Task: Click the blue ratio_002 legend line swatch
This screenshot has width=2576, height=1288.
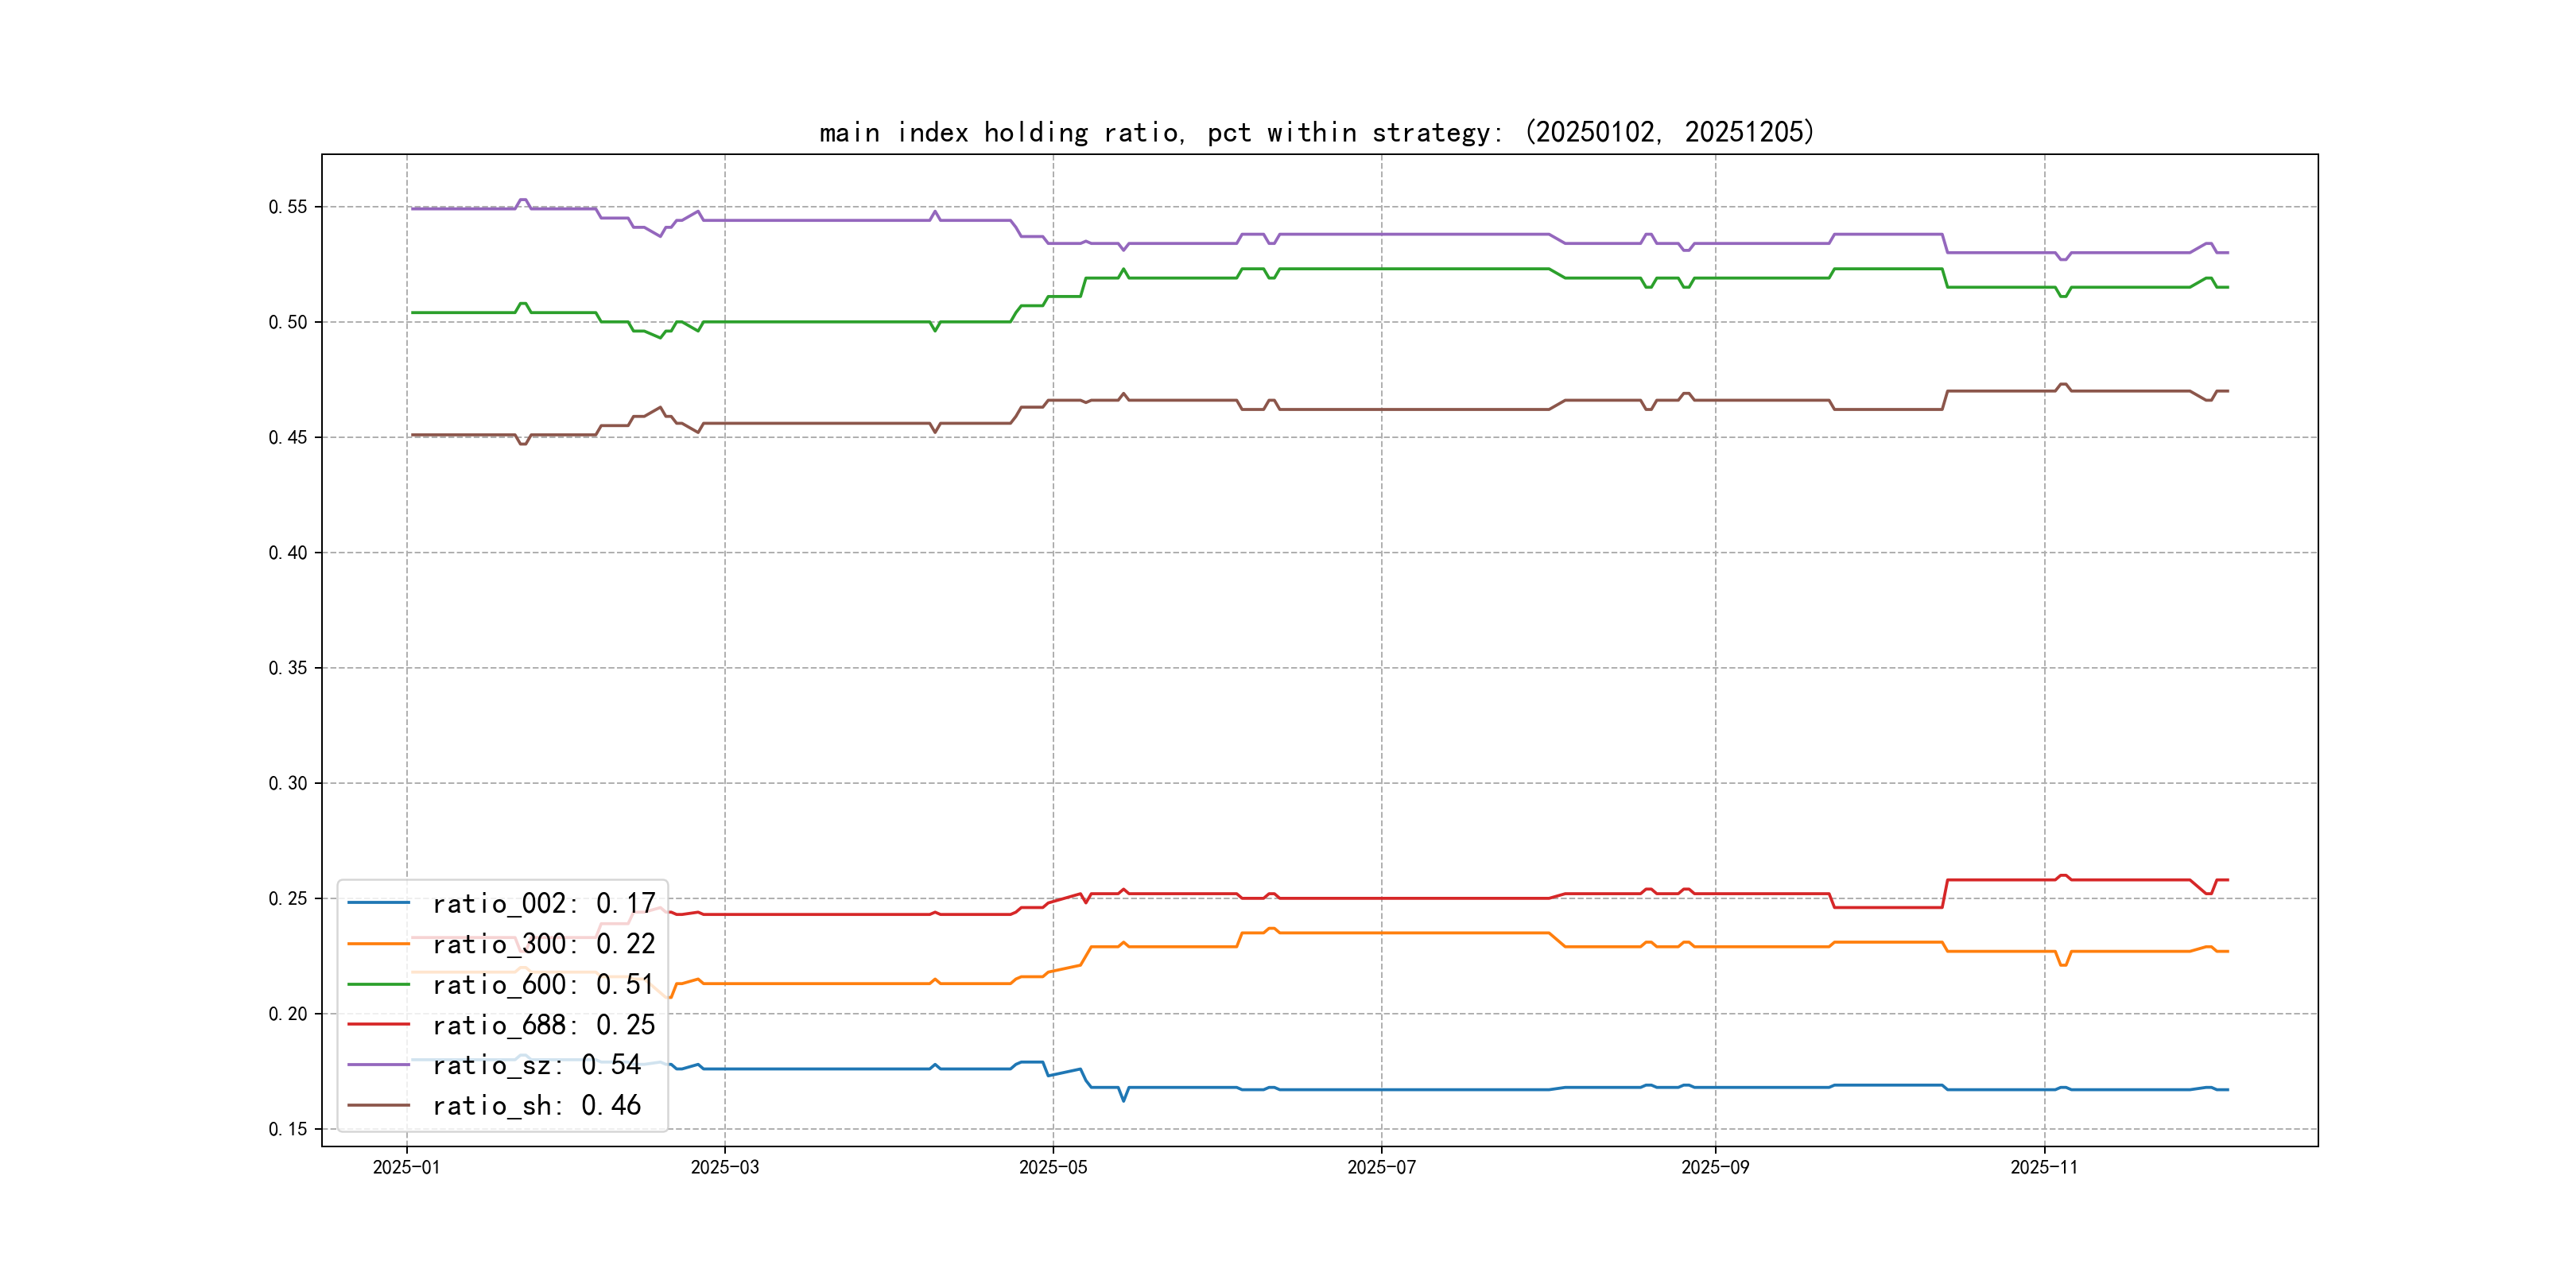Action: tap(378, 903)
